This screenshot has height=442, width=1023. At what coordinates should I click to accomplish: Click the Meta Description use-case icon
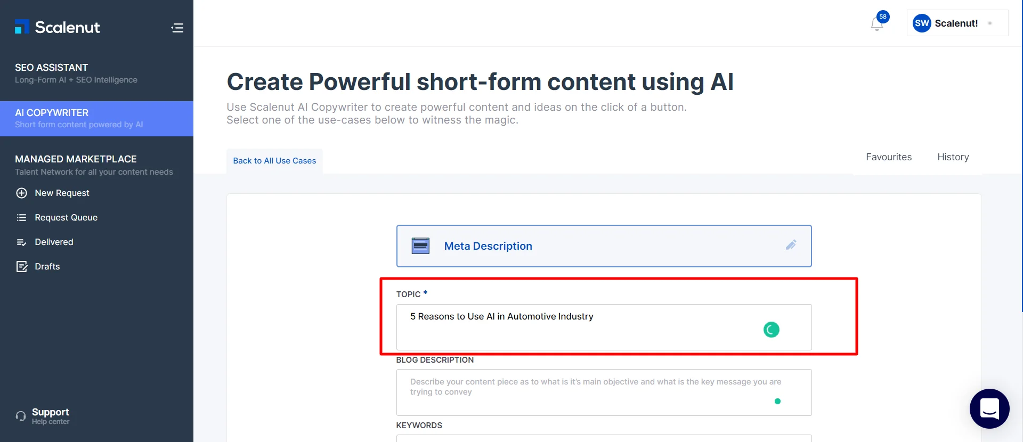[420, 246]
